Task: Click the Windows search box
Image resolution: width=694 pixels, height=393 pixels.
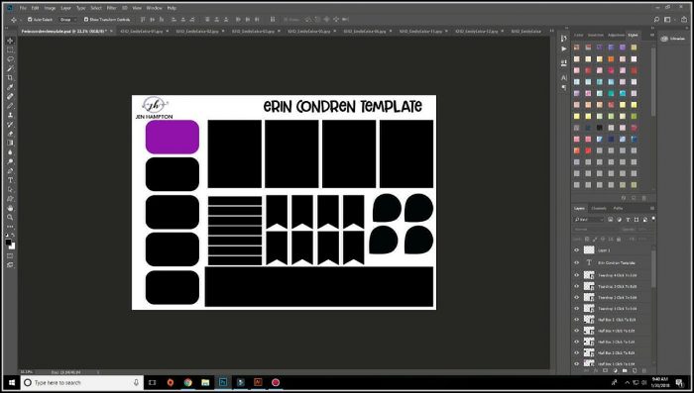Action: pos(82,382)
